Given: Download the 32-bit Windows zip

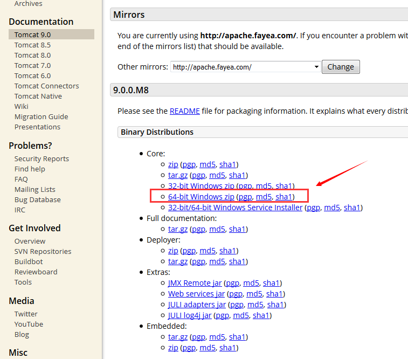Looking at the screenshot, I should click(201, 186).
